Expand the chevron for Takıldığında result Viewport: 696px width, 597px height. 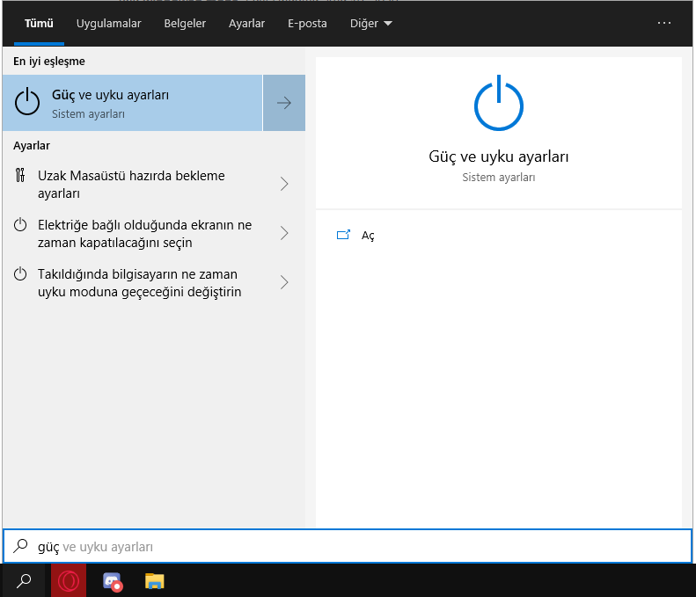point(284,282)
